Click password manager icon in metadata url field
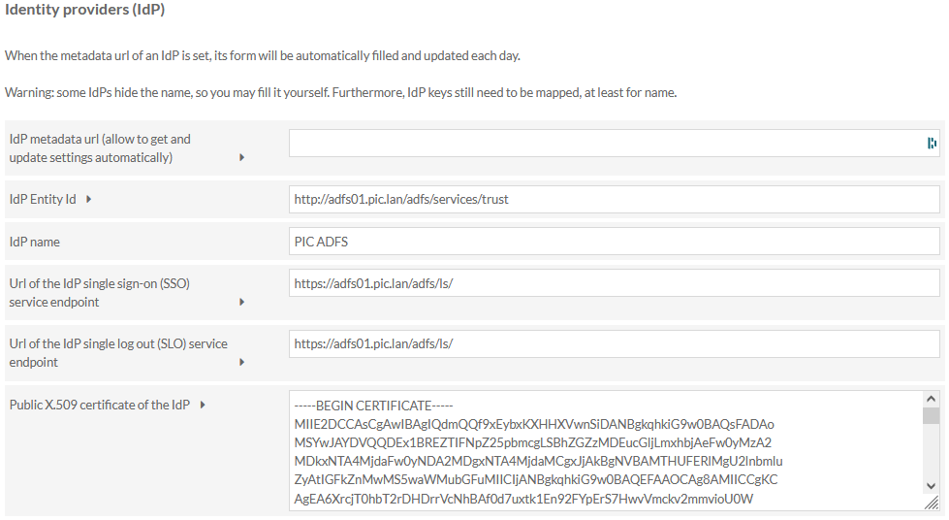The width and height of the screenshot is (949, 520). (x=932, y=143)
